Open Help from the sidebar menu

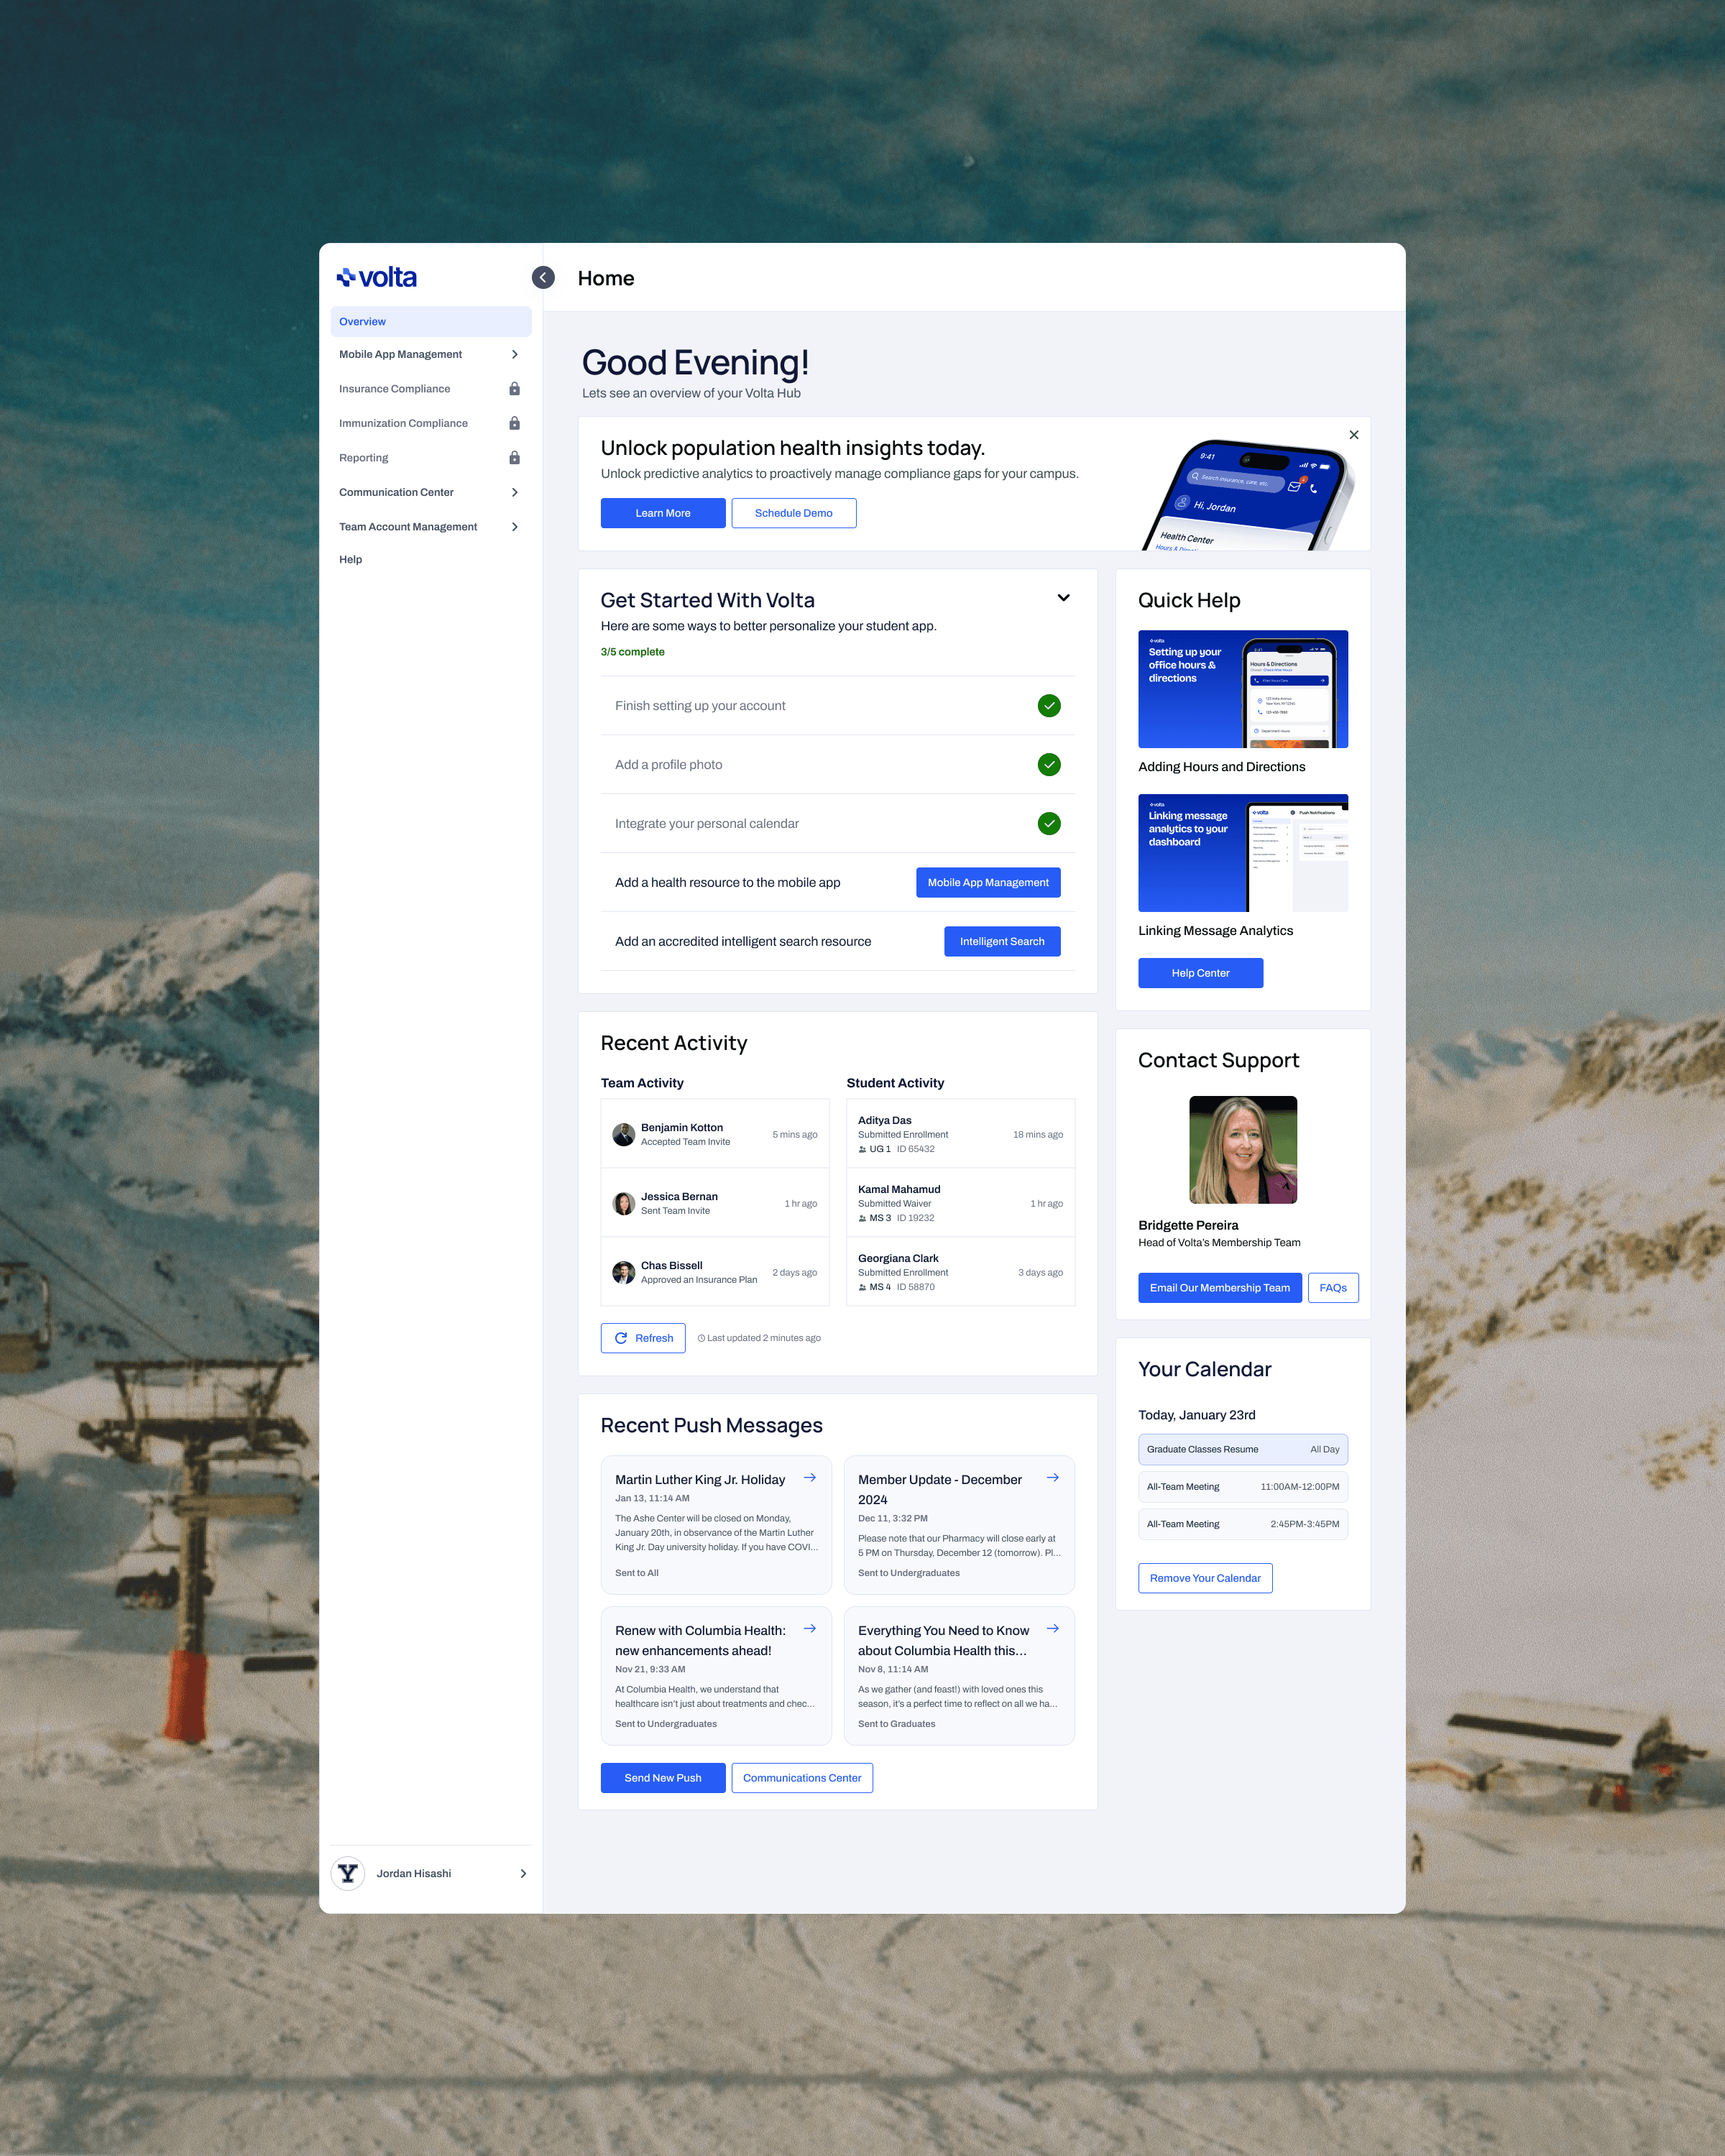pyautogui.click(x=351, y=560)
